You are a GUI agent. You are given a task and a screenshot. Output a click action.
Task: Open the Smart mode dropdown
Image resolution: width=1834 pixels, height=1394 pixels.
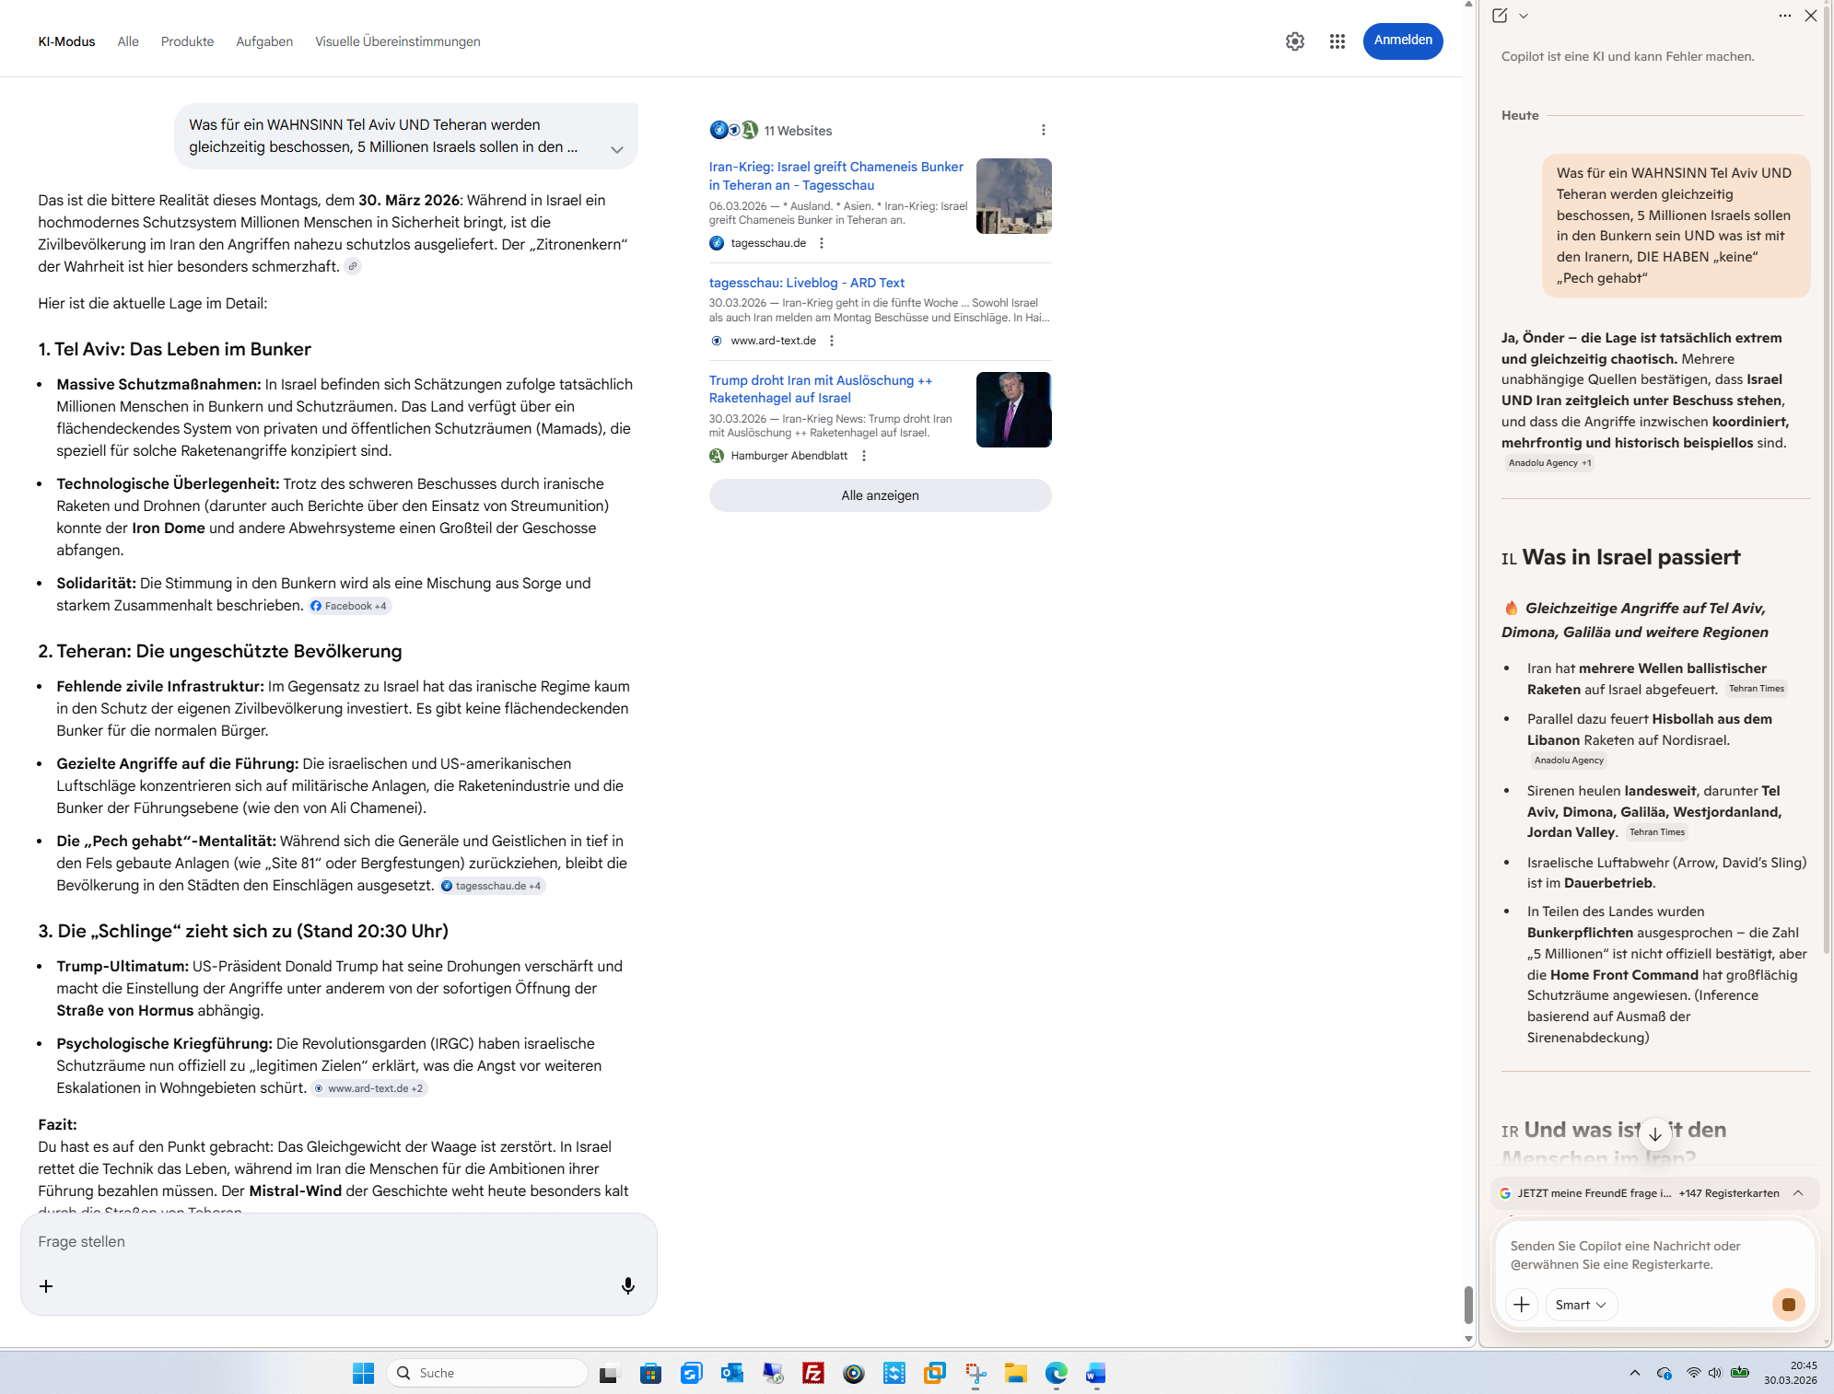click(1581, 1305)
